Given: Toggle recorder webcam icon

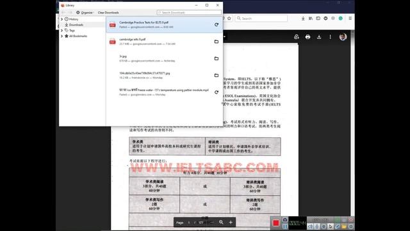Looking at the screenshot, I should click(324, 227).
